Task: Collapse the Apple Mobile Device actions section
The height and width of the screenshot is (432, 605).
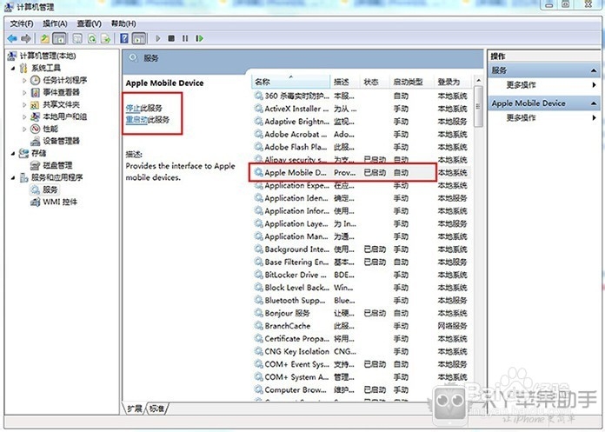Action: click(594, 103)
